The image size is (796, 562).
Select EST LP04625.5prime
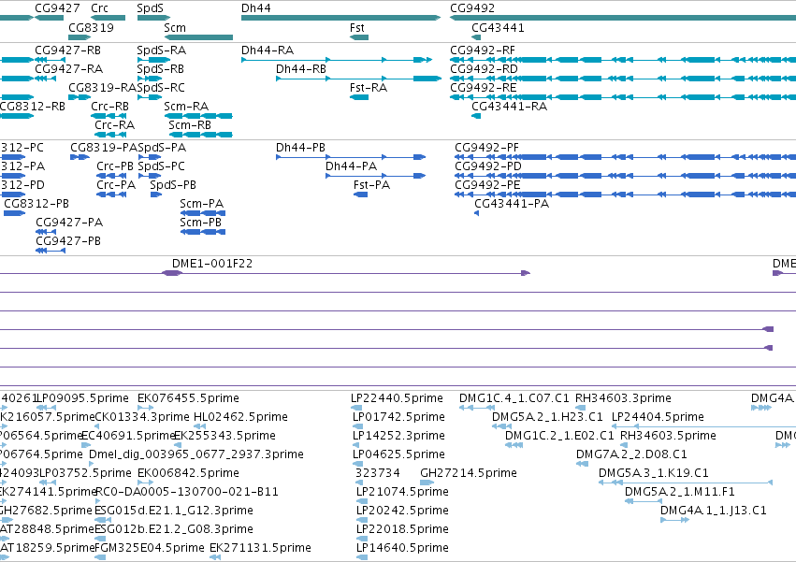[x=358, y=464]
